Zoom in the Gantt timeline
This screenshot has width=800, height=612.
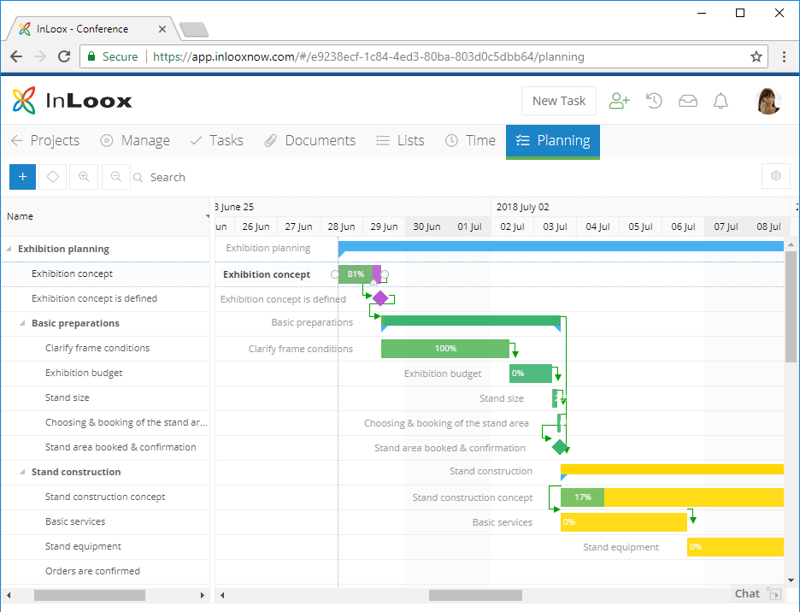(84, 177)
